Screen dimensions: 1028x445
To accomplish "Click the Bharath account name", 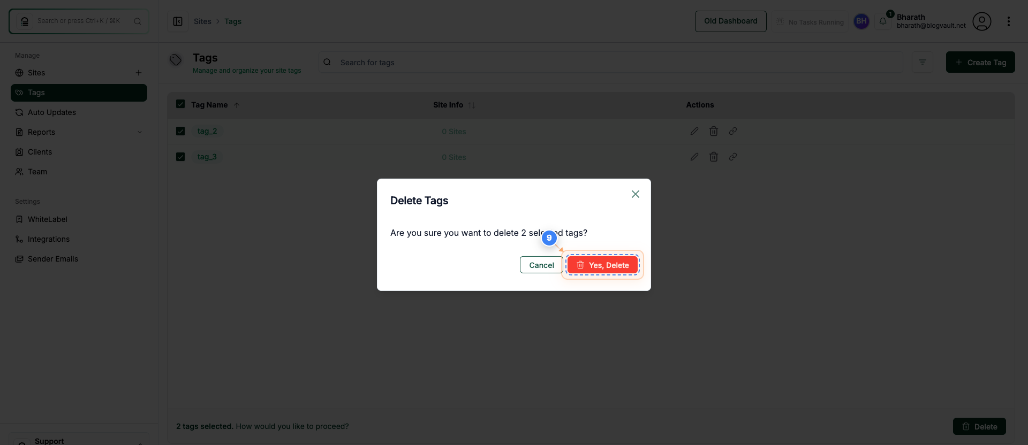I will coord(911,17).
